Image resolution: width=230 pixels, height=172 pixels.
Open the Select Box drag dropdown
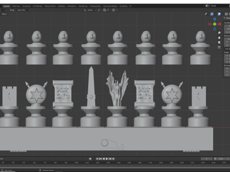[x=23, y=10]
